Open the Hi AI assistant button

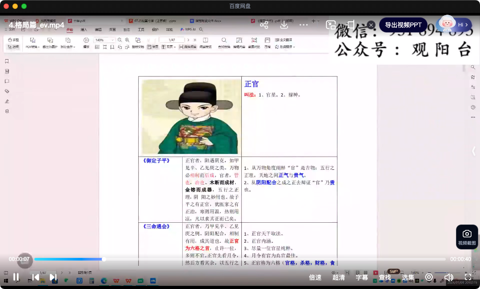[453, 24]
